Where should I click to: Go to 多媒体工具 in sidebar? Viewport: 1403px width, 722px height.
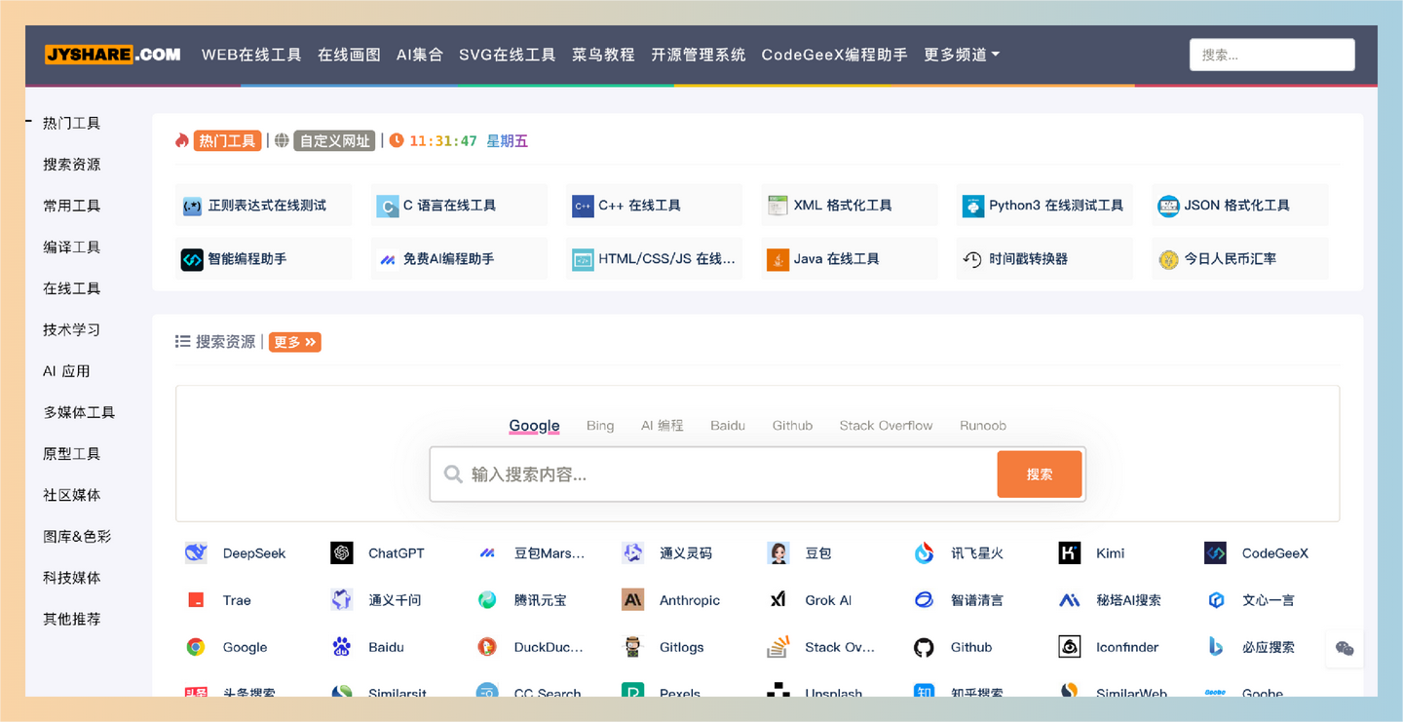(x=79, y=412)
